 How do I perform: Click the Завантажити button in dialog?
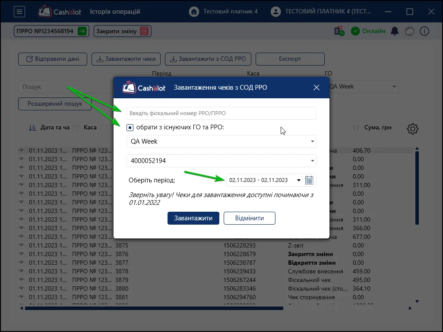[193, 218]
